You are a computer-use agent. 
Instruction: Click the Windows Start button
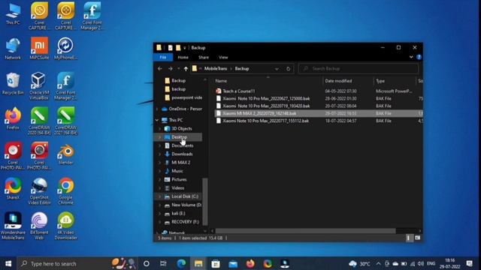(x=8, y=263)
